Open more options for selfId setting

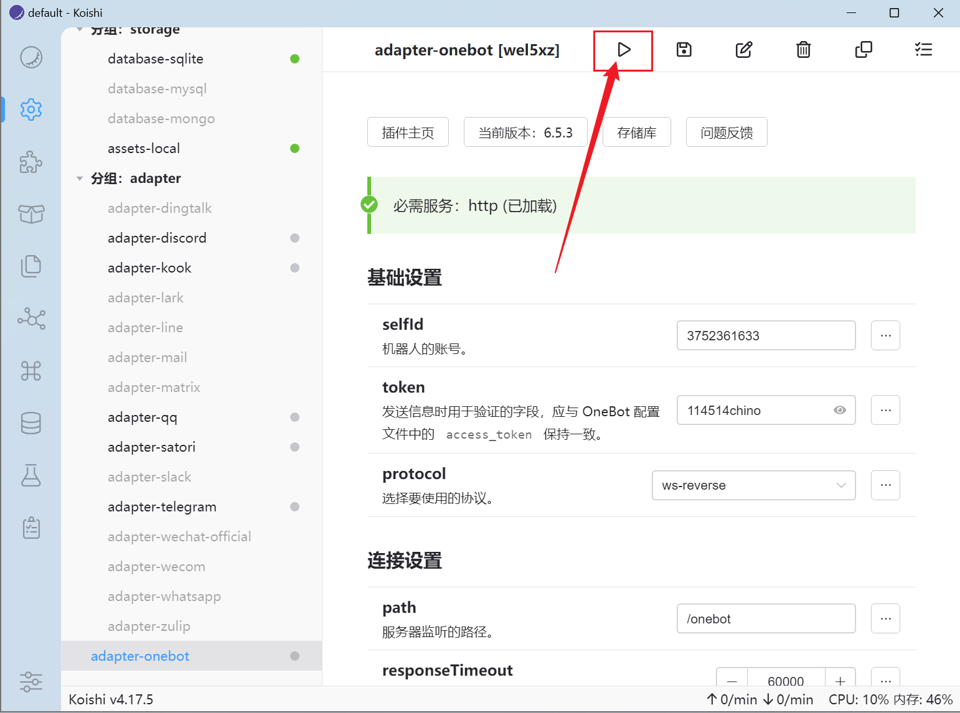pos(885,335)
